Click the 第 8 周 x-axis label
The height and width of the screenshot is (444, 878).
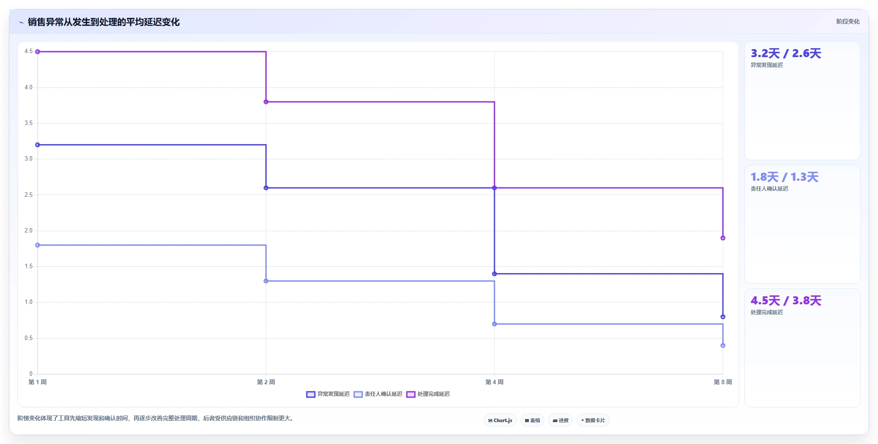723,382
